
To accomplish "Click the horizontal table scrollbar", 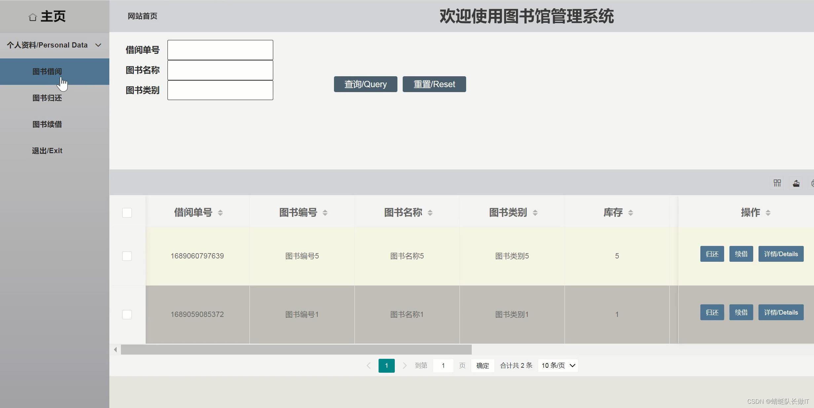I will click(296, 350).
